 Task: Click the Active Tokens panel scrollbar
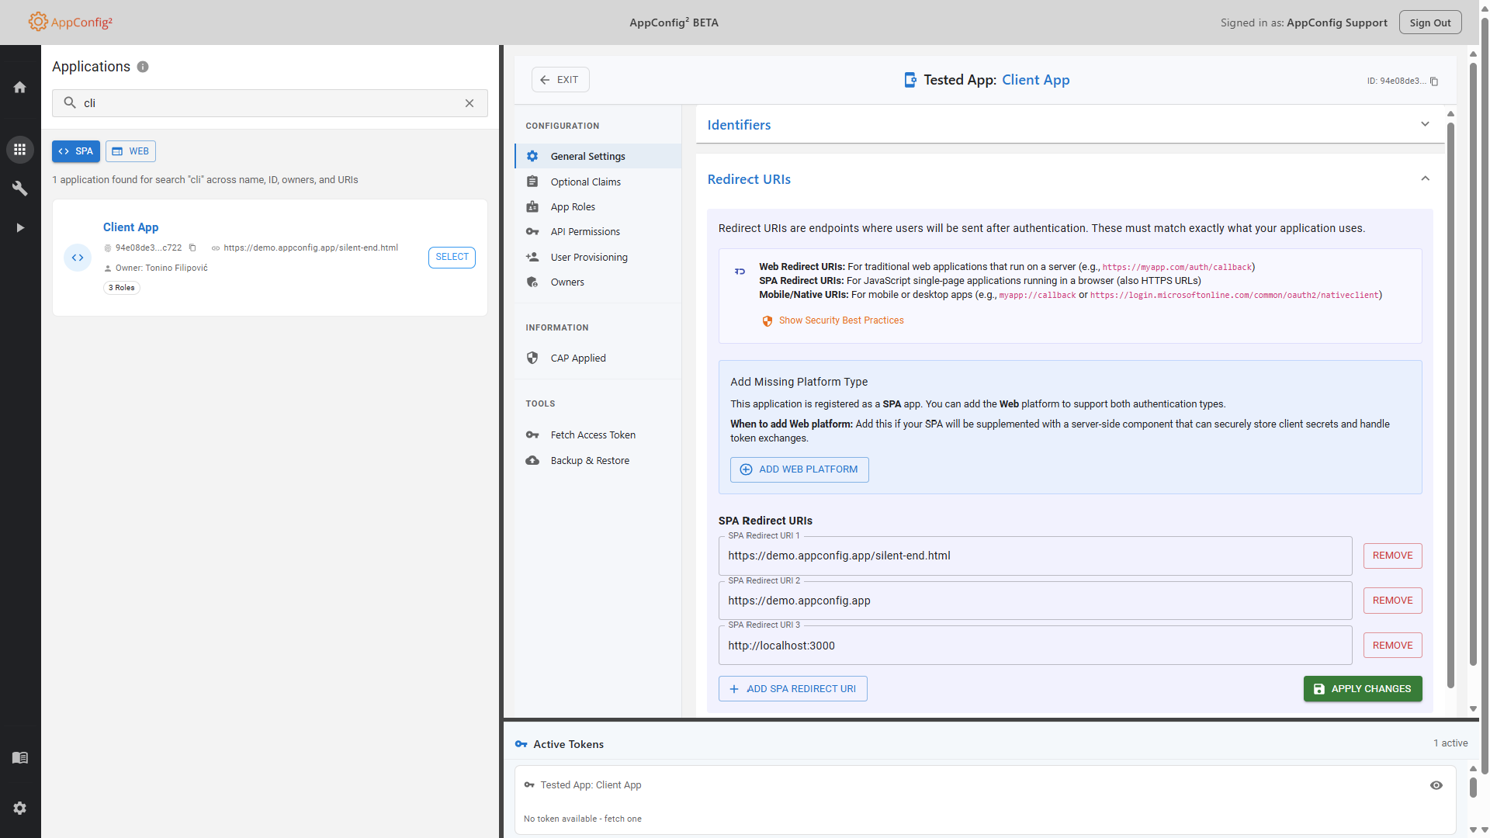pyautogui.click(x=1473, y=788)
